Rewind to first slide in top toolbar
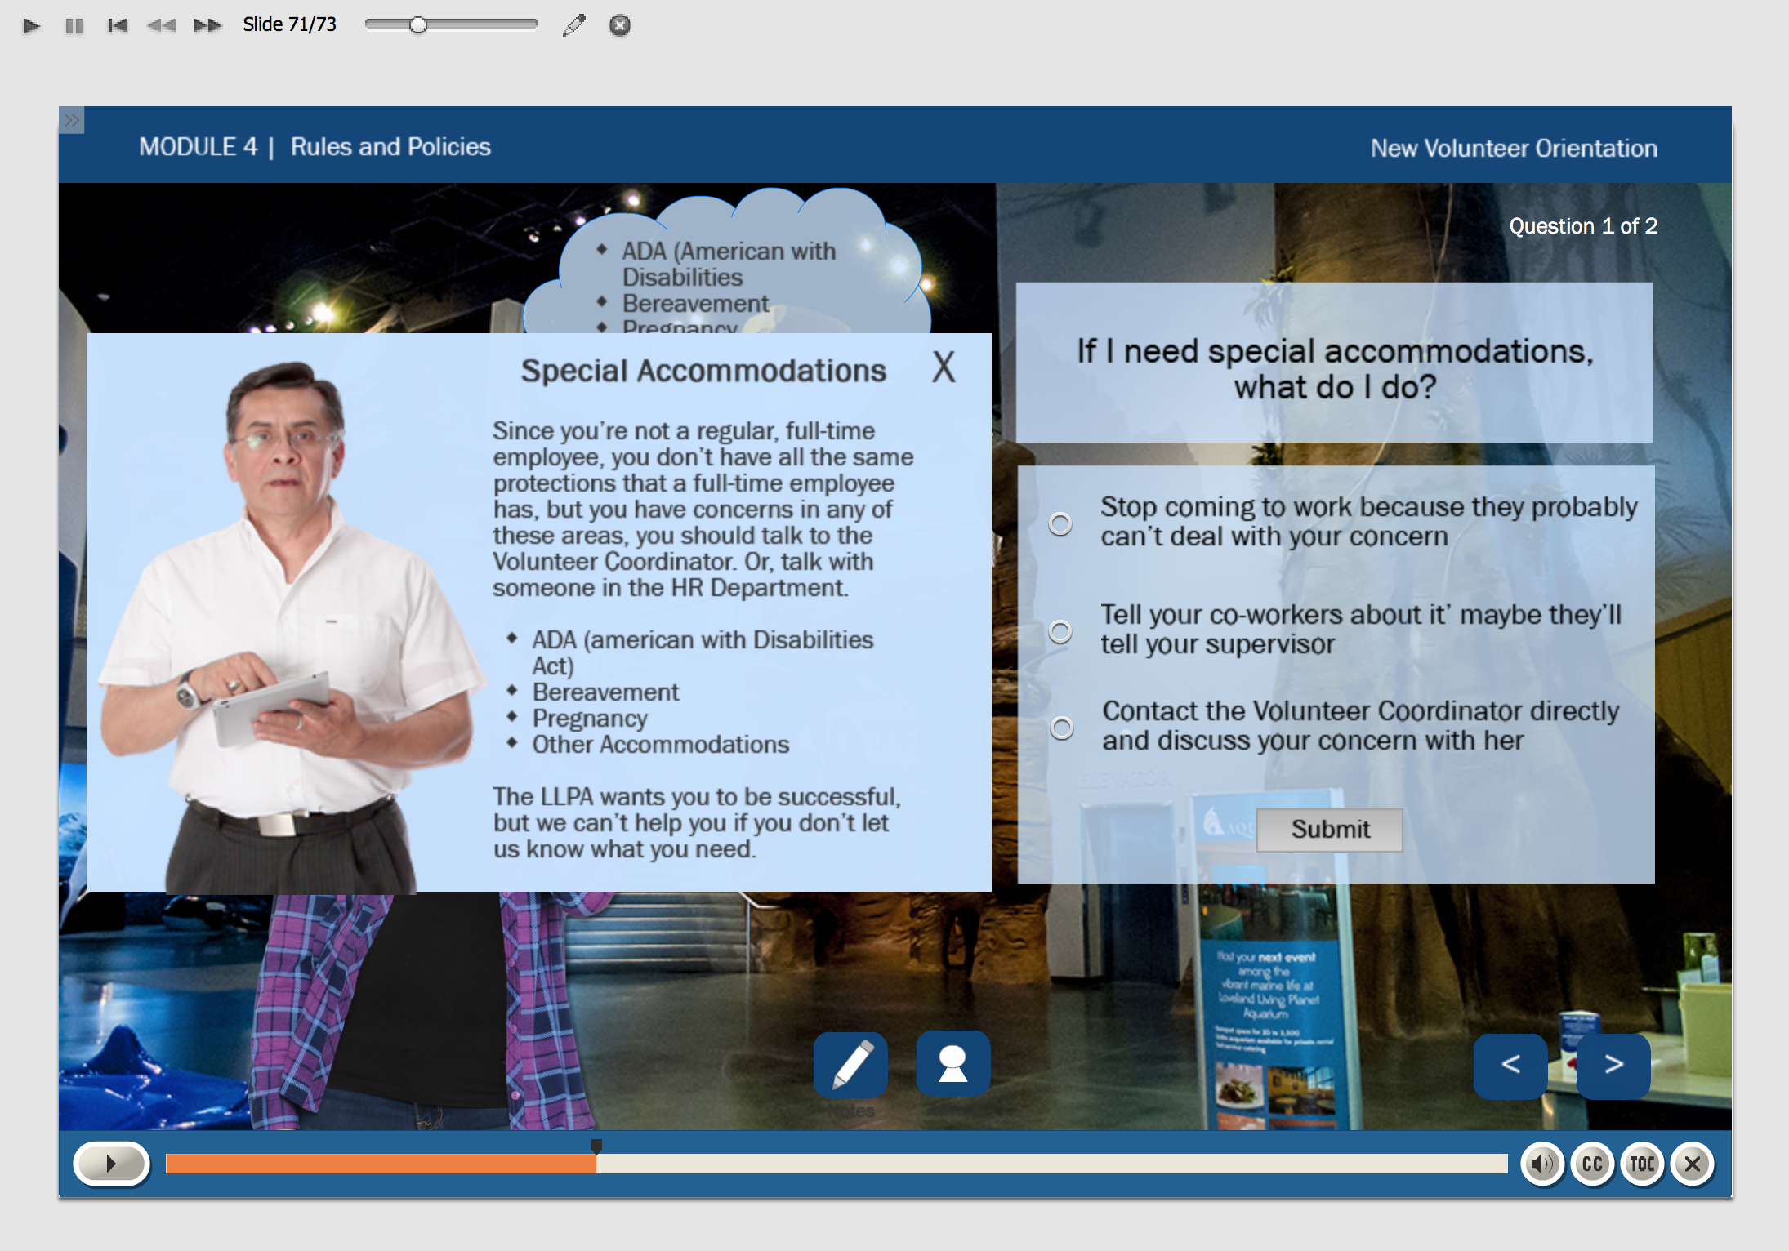The image size is (1789, 1251). pos(118,25)
